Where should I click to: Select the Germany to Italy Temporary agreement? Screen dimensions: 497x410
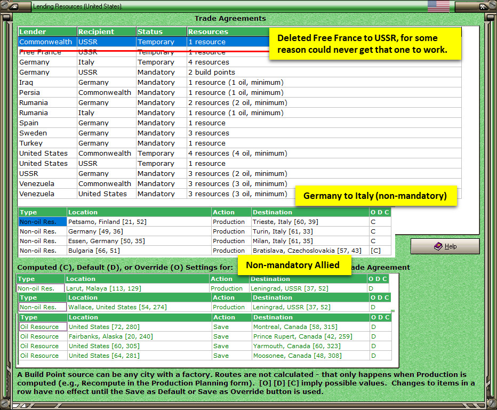click(239, 62)
